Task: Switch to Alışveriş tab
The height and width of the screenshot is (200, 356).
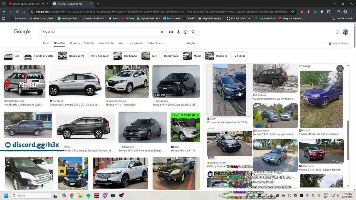Action: tap(74, 43)
